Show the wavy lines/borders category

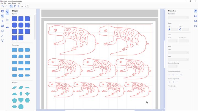point(7,20)
